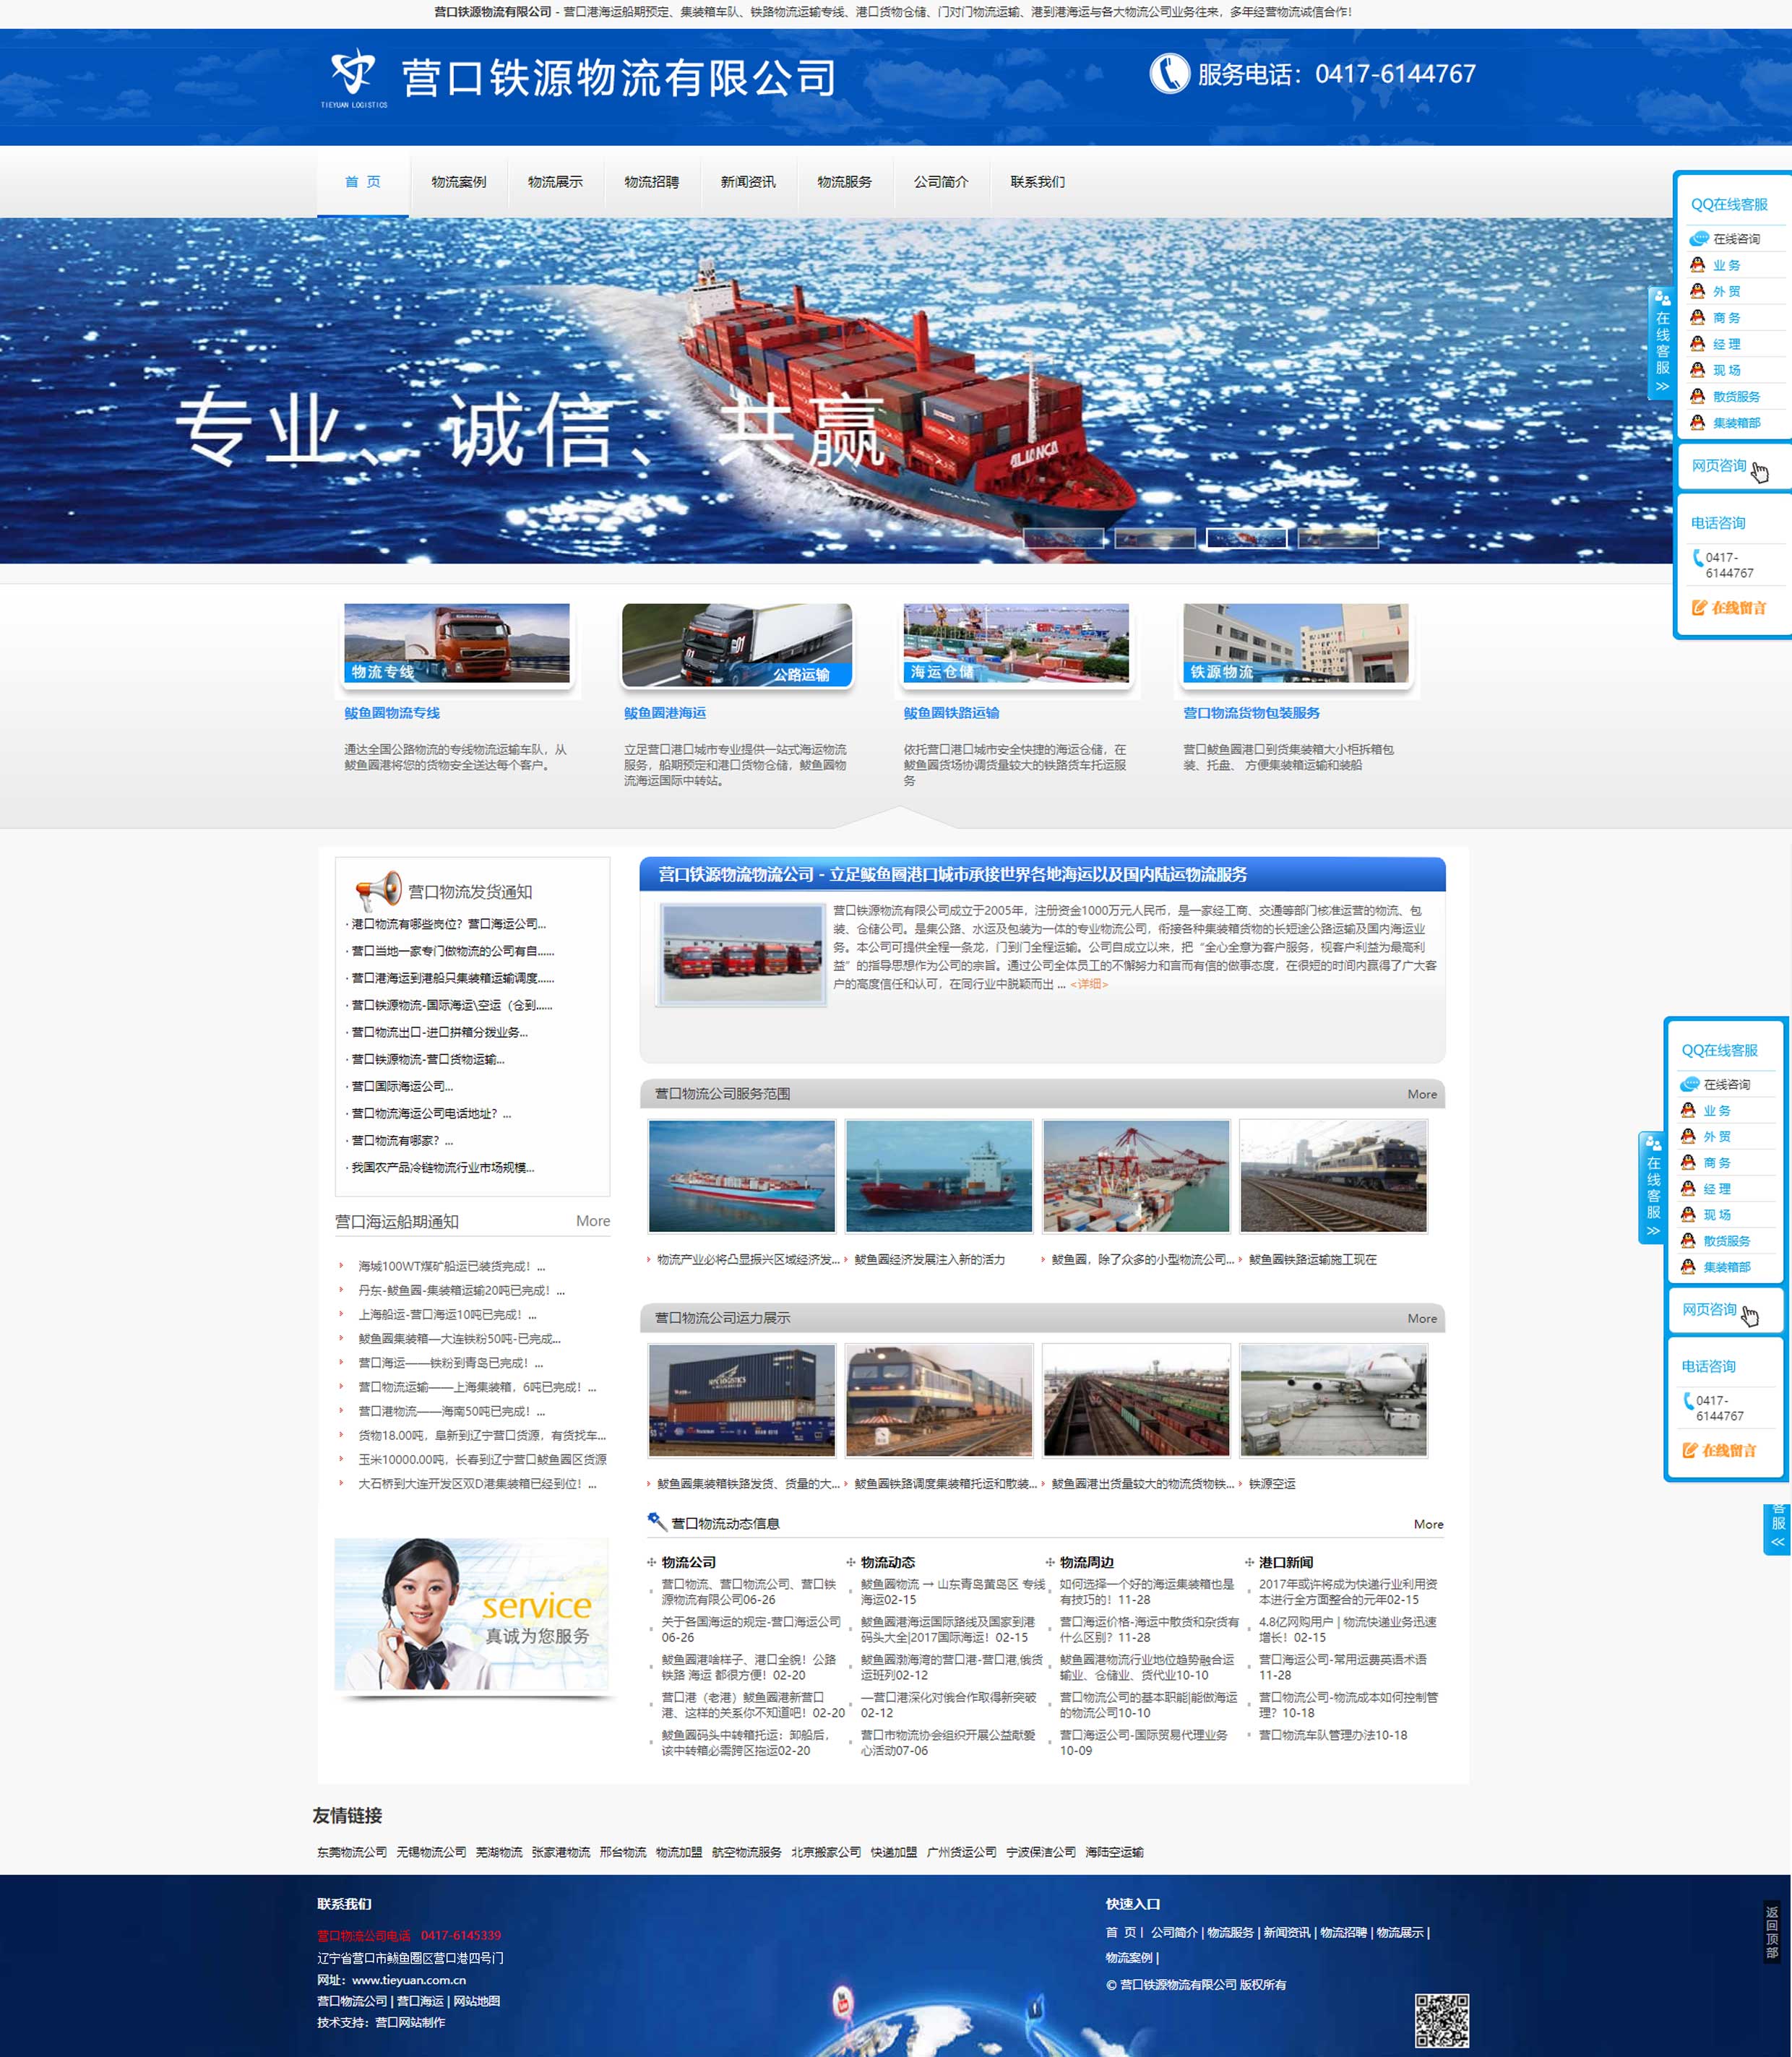Open the 新闻资讯 nav item
Screen dimensions: 1792x2057
[x=748, y=181]
